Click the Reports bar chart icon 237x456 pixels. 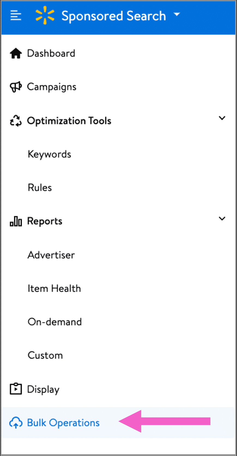click(16, 221)
